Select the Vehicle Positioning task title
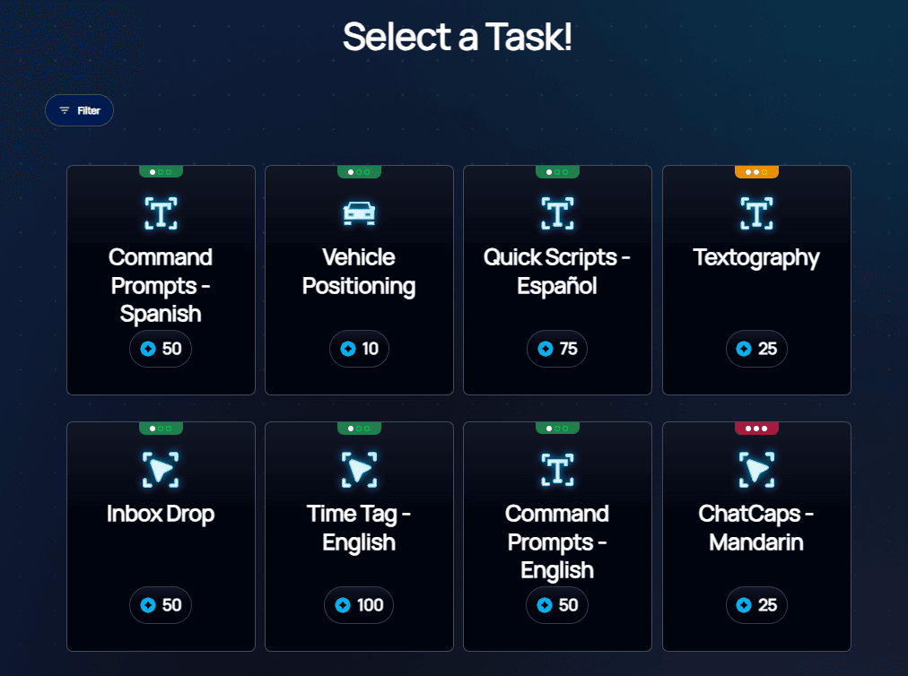This screenshot has width=908, height=676. click(x=359, y=272)
